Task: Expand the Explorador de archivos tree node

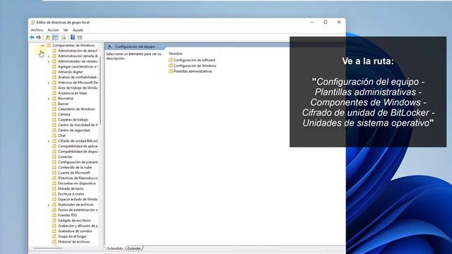Action: click(x=49, y=205)
